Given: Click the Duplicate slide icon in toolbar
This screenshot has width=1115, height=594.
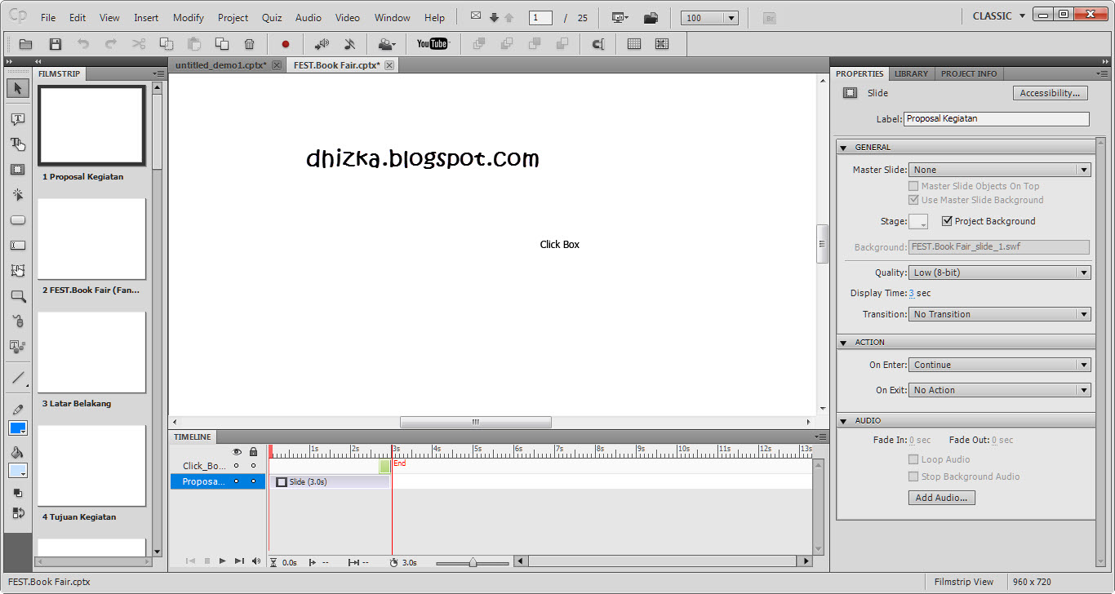Looking at the screenshot, I should pos(221,44).
